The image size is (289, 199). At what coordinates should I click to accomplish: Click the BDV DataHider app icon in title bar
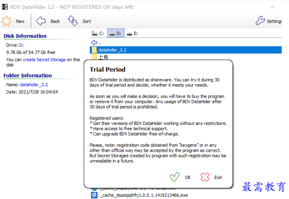pyautogui.click(x=5, y=7)
